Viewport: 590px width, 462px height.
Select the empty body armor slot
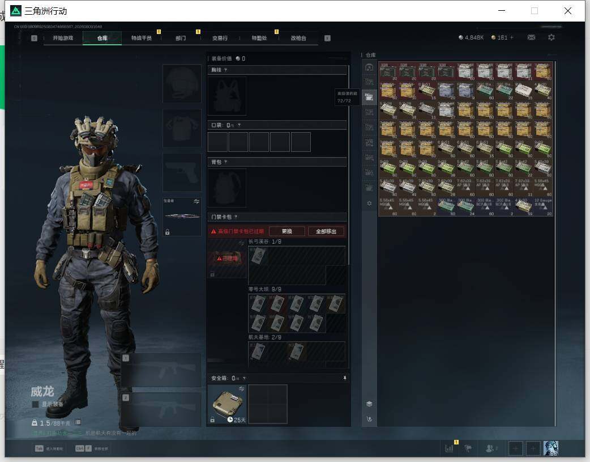pos(182,128)
